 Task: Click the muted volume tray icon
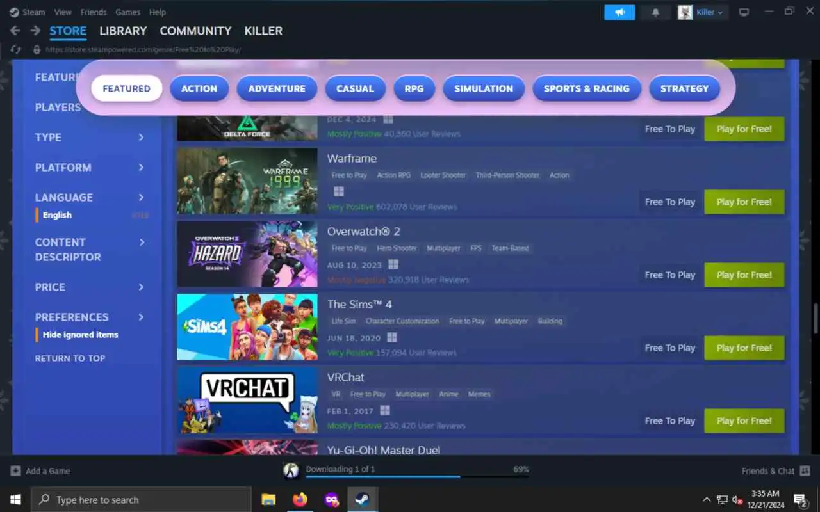point(737,500)
